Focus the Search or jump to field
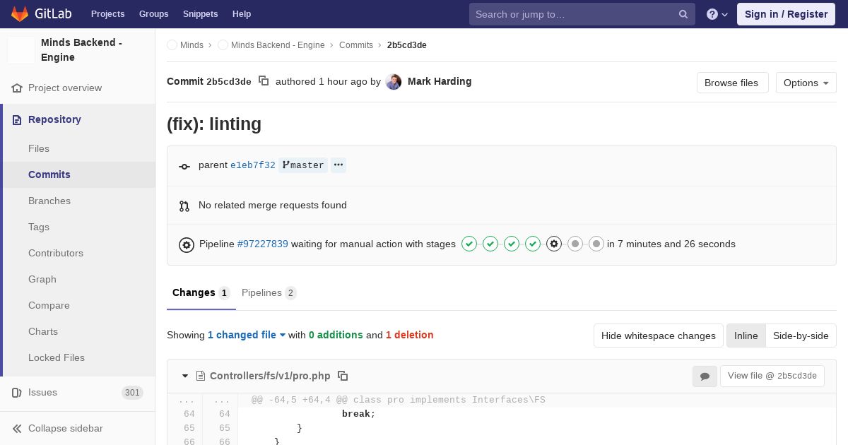 [576, 14]
